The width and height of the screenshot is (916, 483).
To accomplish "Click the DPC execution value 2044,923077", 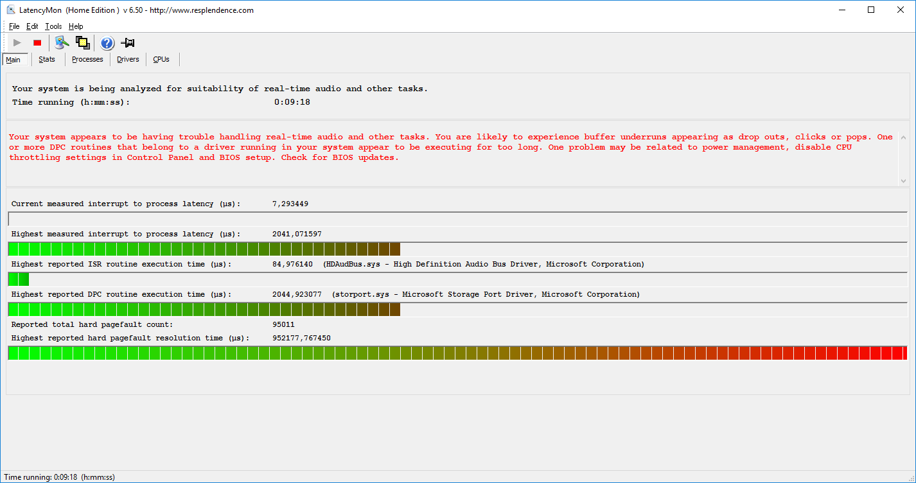I will (297, 294).
